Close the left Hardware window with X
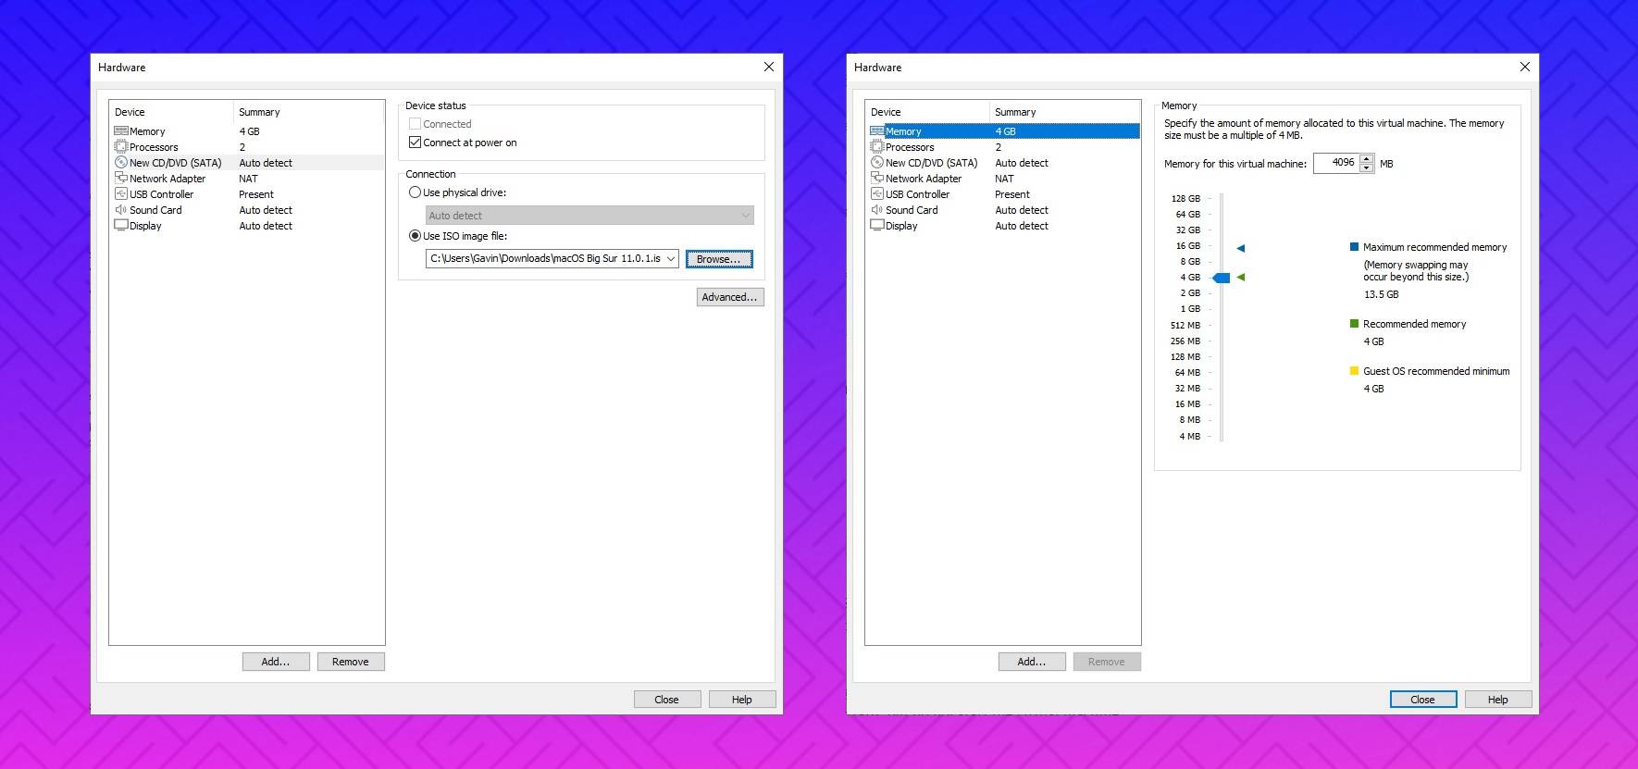 click(x=768, y=67)
